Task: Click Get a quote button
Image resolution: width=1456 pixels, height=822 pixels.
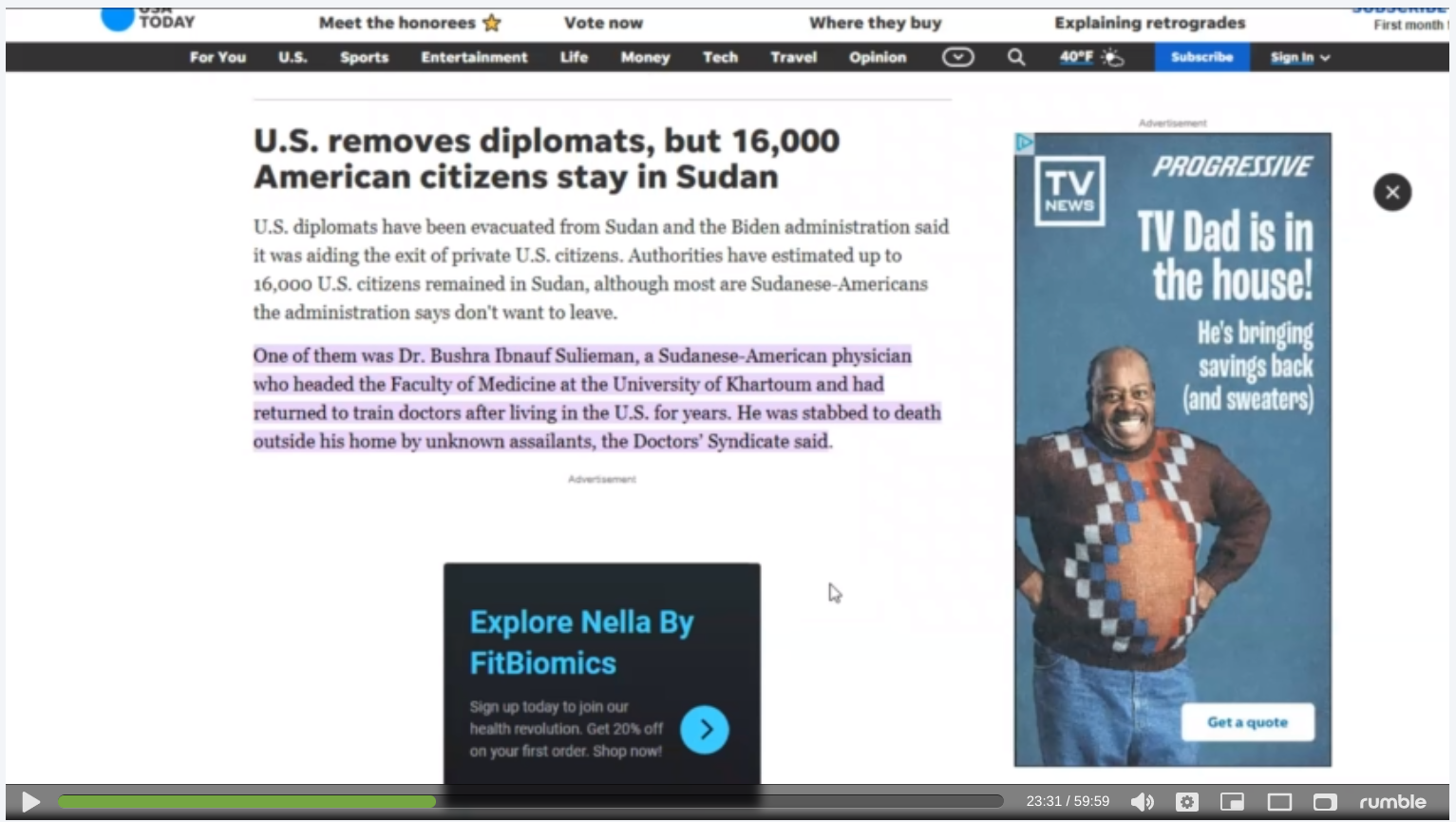Action: tap(1247, 722)
